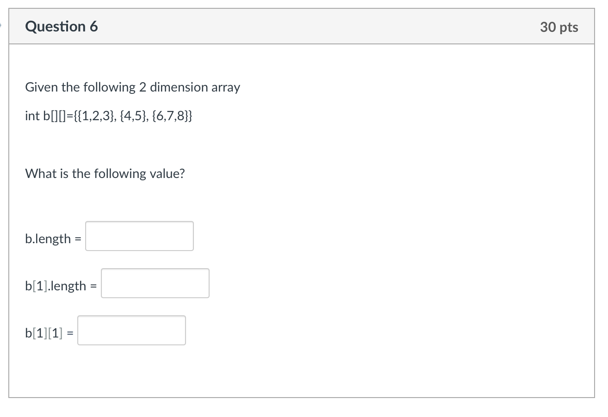This screenshot has width=608, height=417.
Task: Click the b.length answer input field
Action: pyautogui.click(x=139, y=236)
